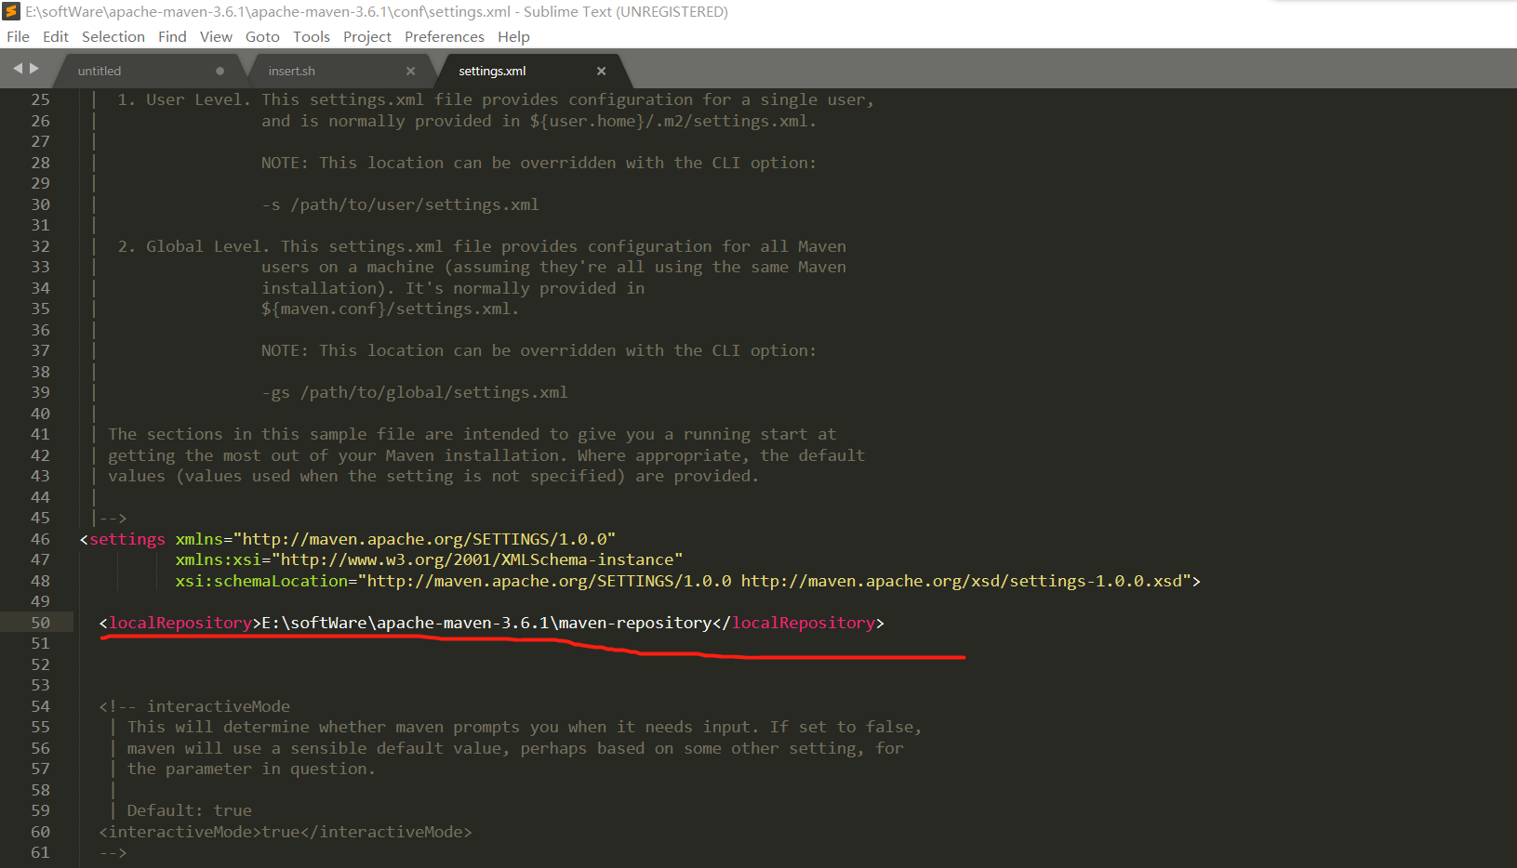1517x868 pixels.
Task: Open the Edit menu
Action: point(55,36)
